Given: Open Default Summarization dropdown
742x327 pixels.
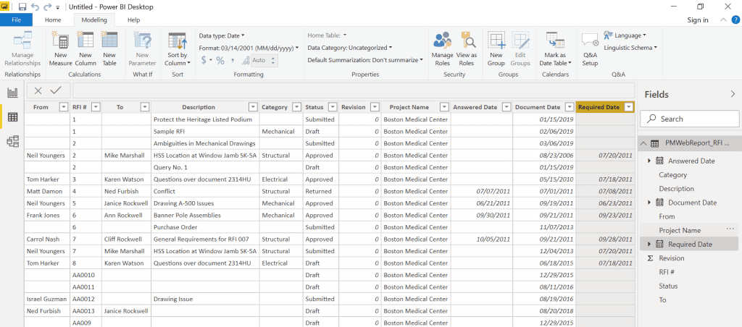Looking at the screenshot, I should pos(365,60).
